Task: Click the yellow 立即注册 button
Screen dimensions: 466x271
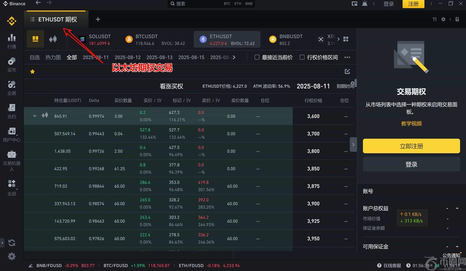Action: pos(411,146)
